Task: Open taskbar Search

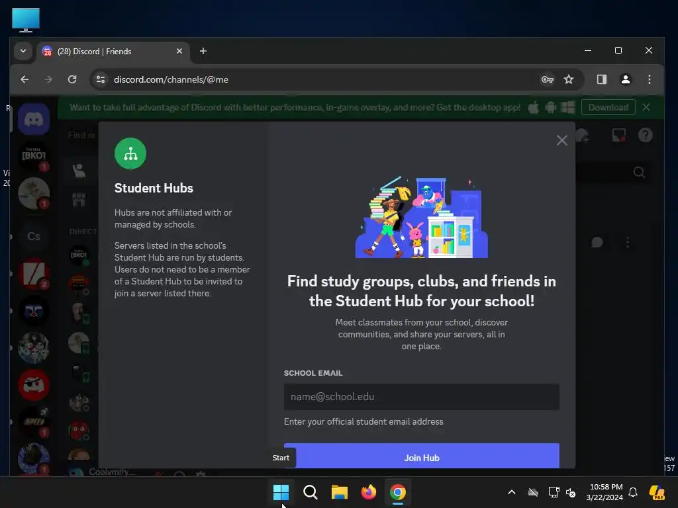Action: pyautogui.click(x=311, y=492)
